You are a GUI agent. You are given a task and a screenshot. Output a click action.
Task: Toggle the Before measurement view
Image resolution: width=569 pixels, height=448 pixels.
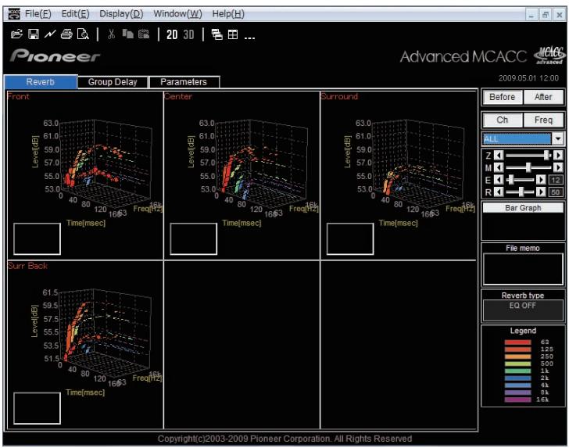[503, 97]
